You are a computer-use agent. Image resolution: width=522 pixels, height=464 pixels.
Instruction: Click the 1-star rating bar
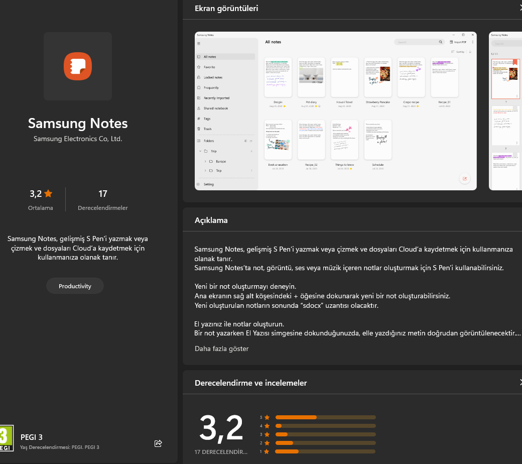[326, 451]
